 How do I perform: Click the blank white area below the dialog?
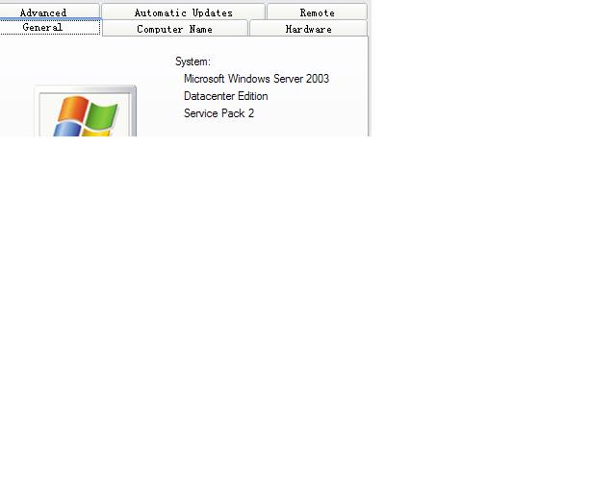pyautogui.click(x=308, y=317)
